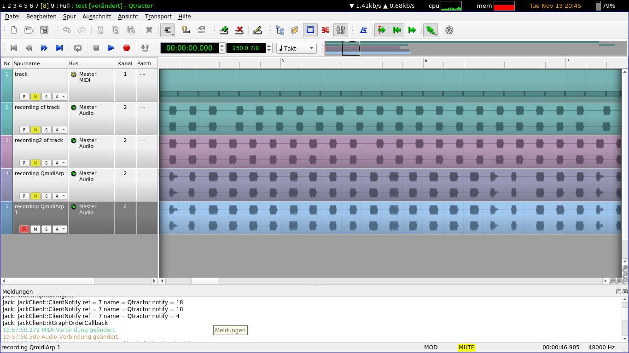Viewport: 629px width, 353px height.
Task: Cut selection with scissors icon
Action: click(100, 30)
